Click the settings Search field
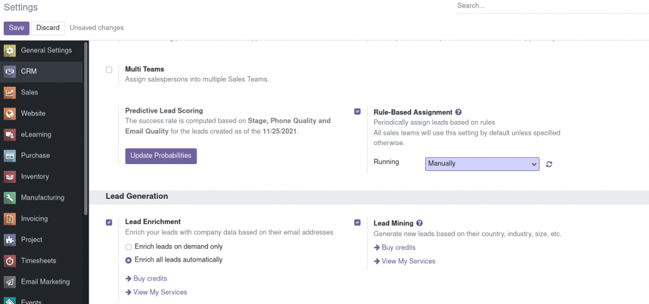 point(553,6)
